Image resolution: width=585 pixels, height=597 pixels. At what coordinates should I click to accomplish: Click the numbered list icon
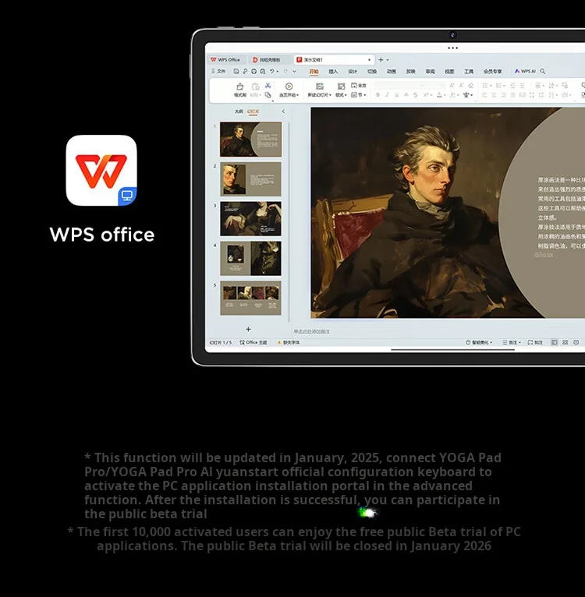500,86
